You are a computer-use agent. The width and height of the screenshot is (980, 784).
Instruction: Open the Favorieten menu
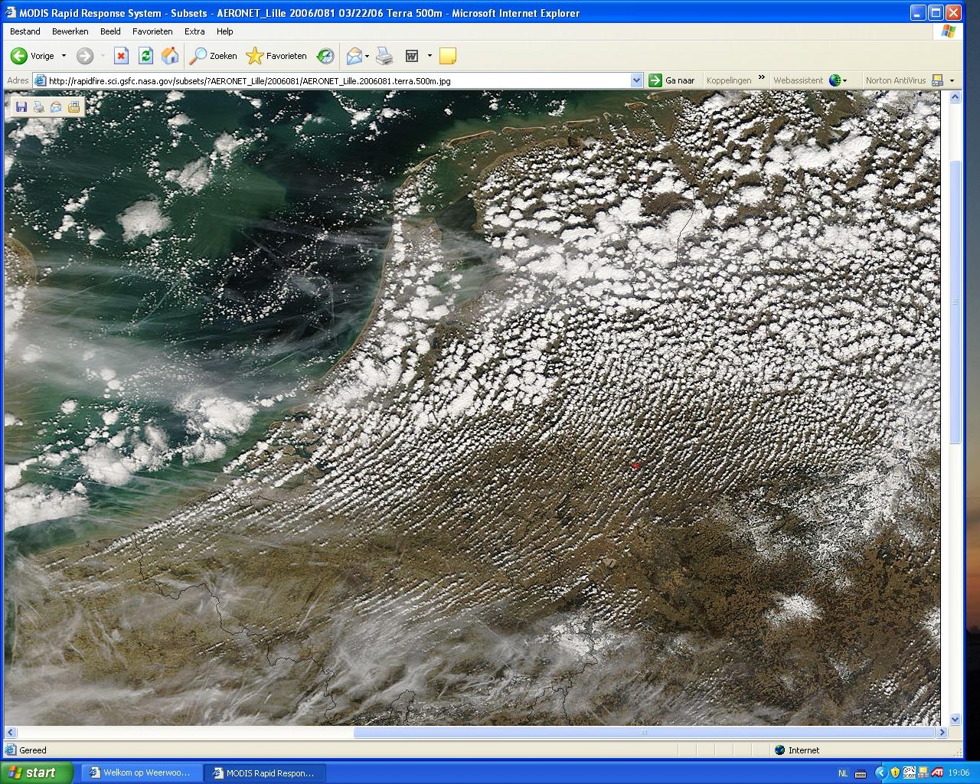click(x=152, y=31)
